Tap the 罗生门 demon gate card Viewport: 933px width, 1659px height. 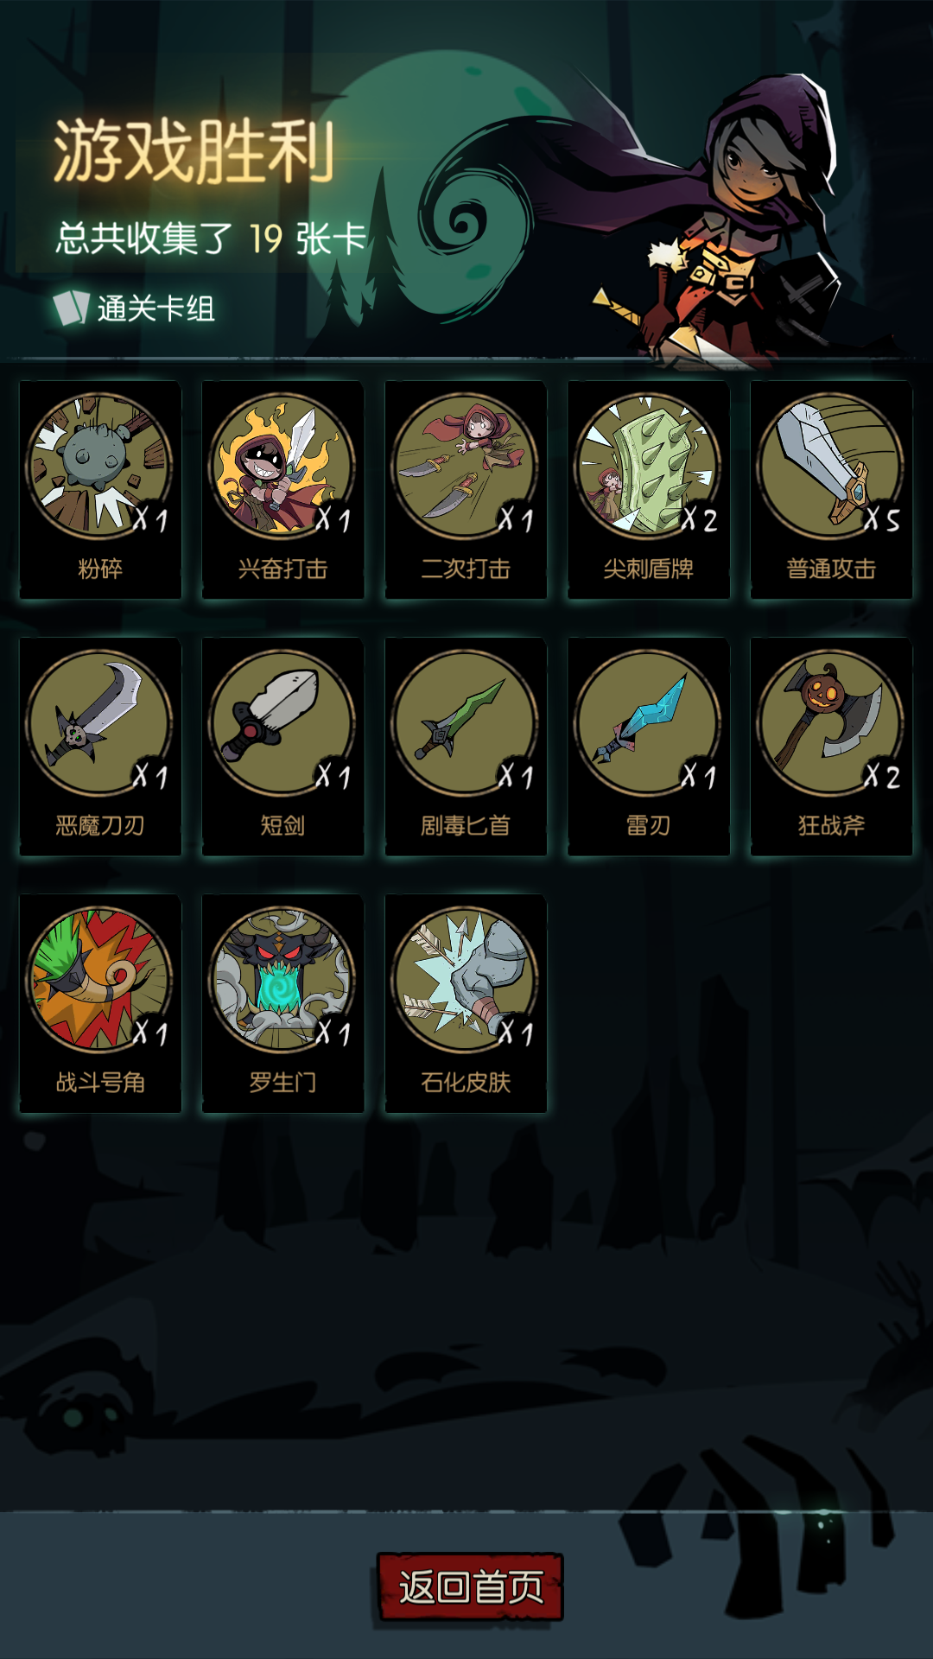pos(282,1002)
